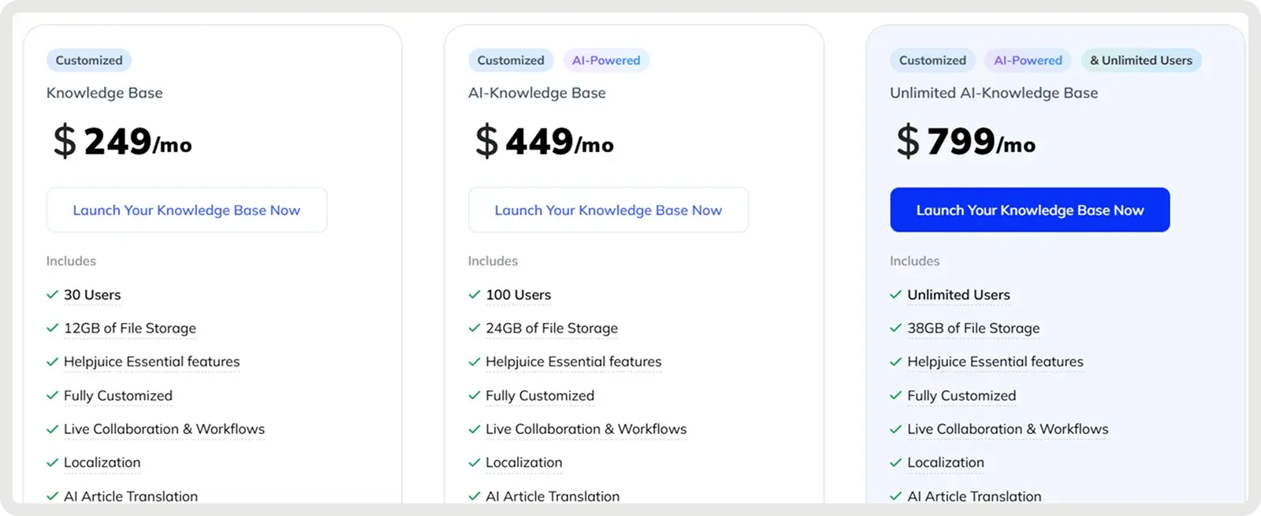Click AI-Powered badge in the $799 plan
The image size is (1261, 516).
pyautogui.click(x=1028, y=61)
